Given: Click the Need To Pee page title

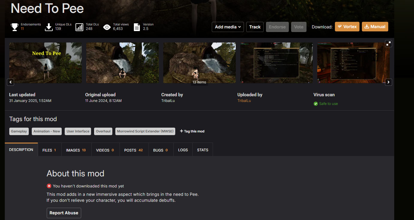Looking at the screenshot, I should (x=47, y=8).
